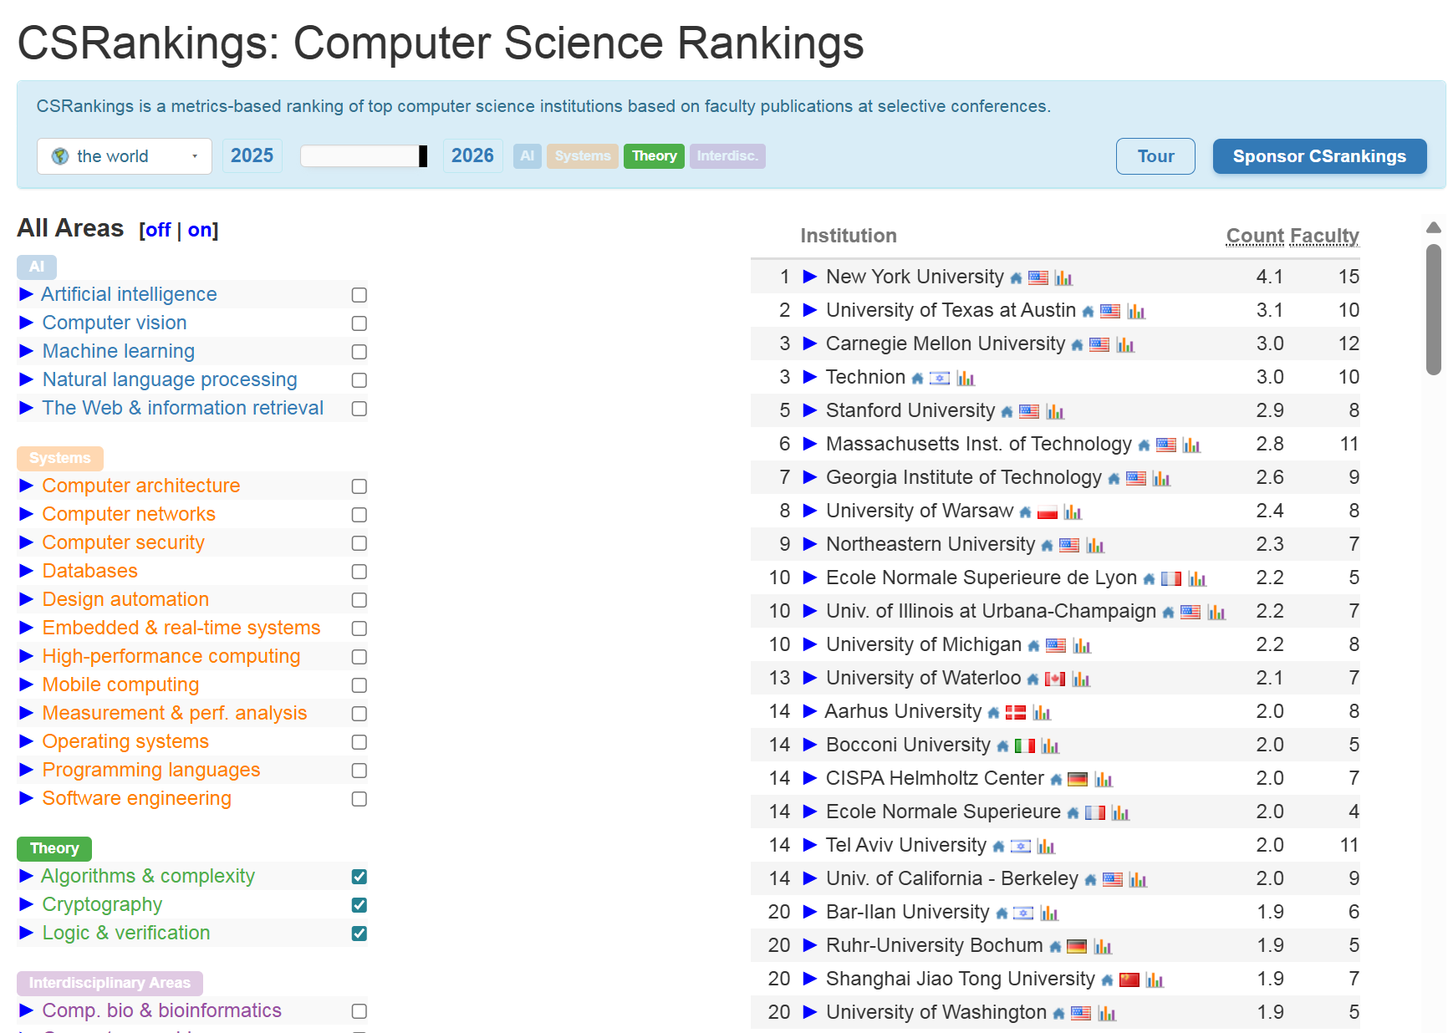Image resolution: width=1448 pixels, height=1033 pixels.
Task: Click the home icon for University of Waterloo
Action: pyautogui.click(x=1032, y=679)
